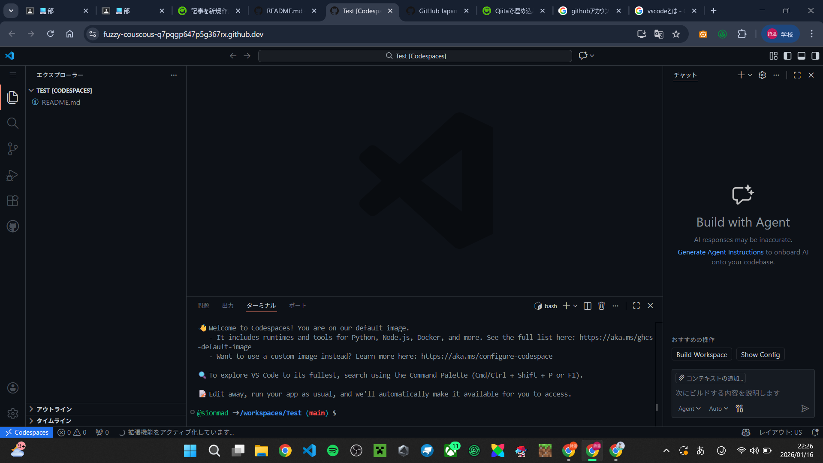Toggle primary side bar visibility
The height and width of the screenshot is (463, 823).
pos(787,56)
